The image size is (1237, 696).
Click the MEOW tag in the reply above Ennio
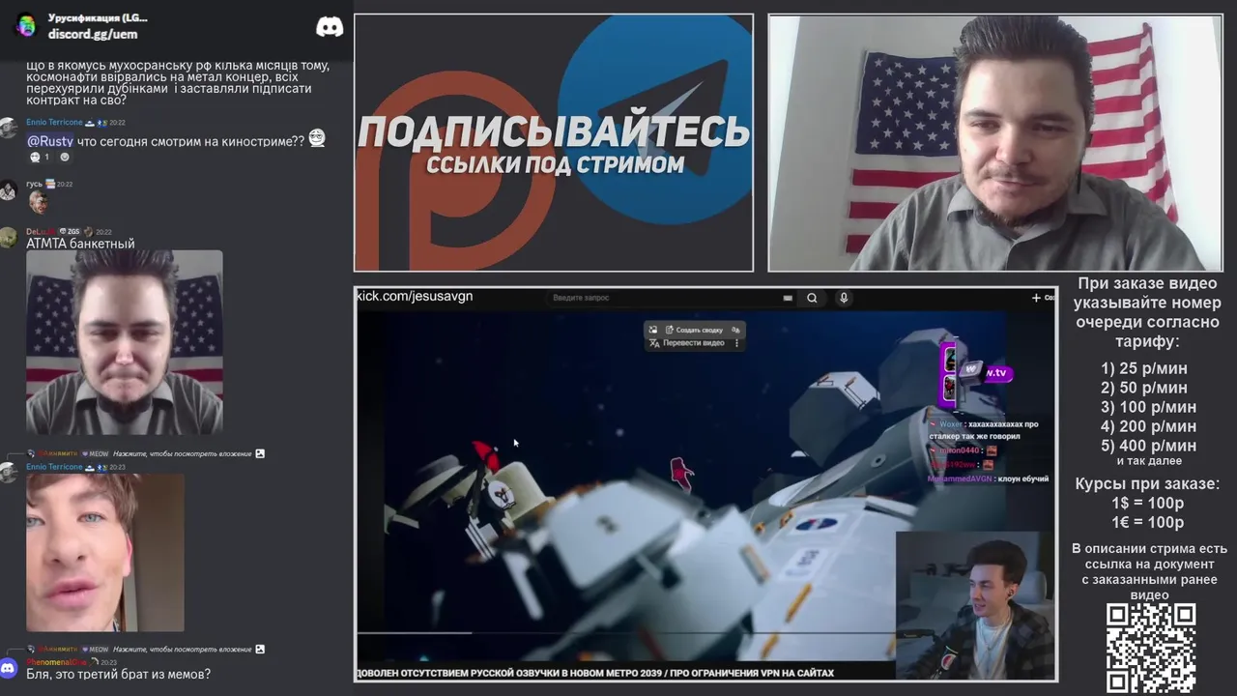point(95,453)
